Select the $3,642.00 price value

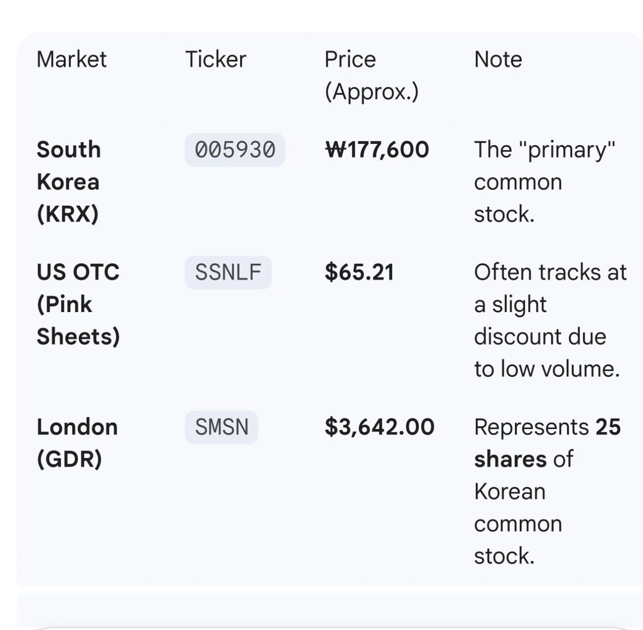tap(379, 427)
